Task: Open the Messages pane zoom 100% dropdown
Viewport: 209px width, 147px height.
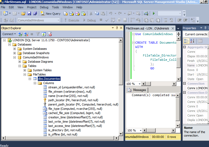Action: (140, 130)
